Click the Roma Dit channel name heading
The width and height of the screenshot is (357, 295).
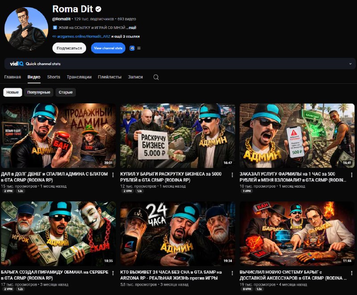coord(73,9)
